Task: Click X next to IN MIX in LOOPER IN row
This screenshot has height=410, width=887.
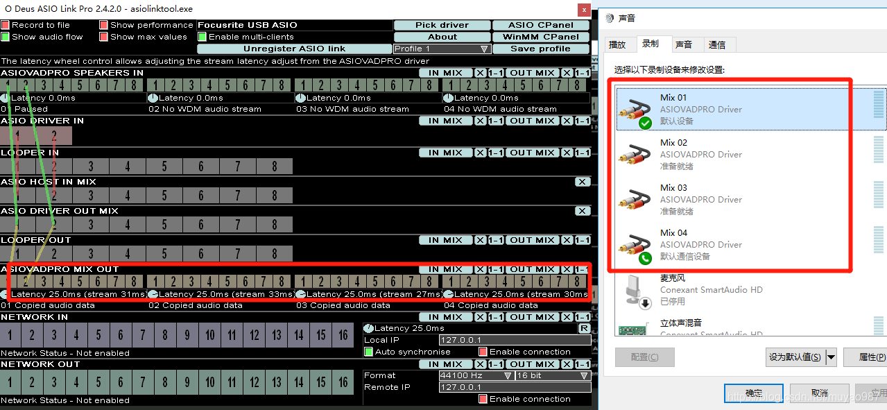Action: 479,153
